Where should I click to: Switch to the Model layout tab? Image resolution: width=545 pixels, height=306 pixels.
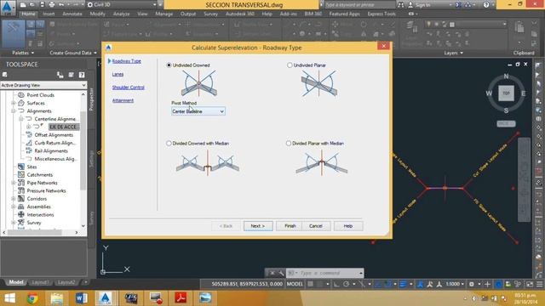16,282
